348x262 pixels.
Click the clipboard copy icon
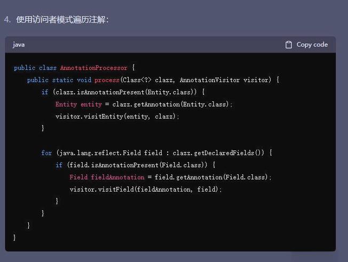tap(289, 45)
